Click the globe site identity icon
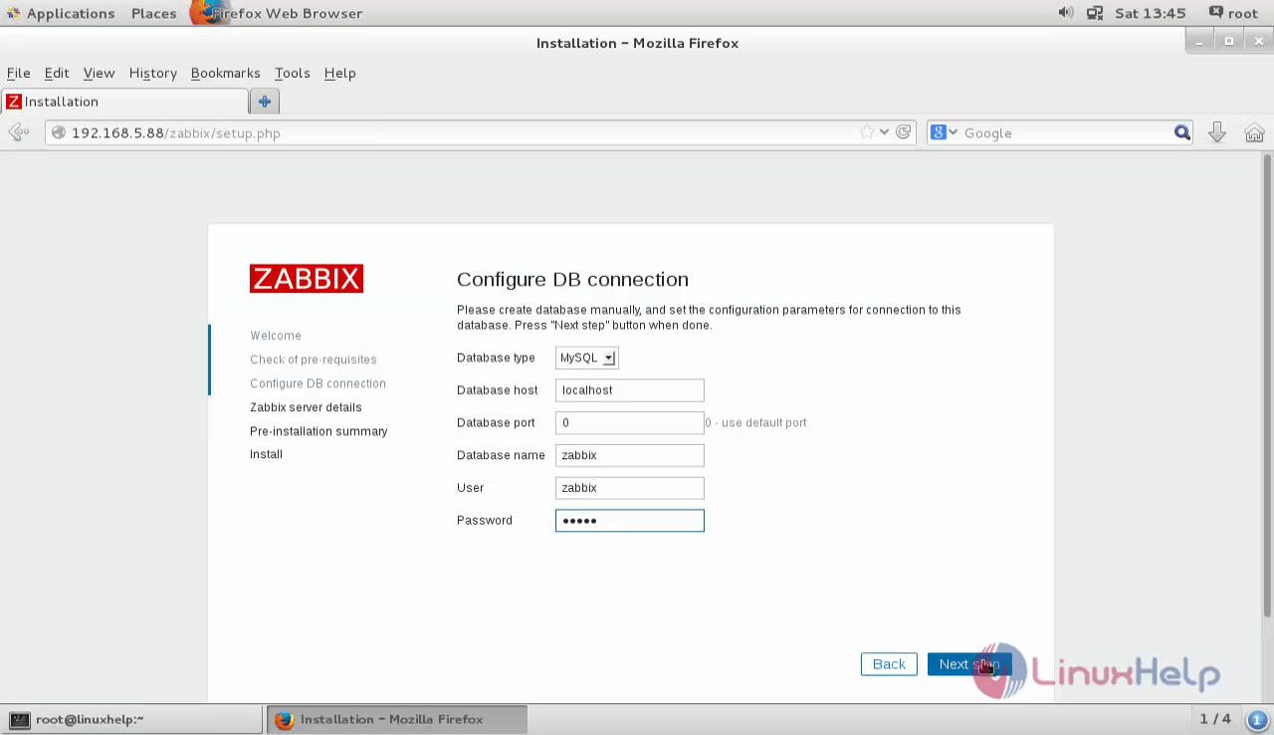The height and width of the screenshot is (735, 1274). tap(59, 132)
